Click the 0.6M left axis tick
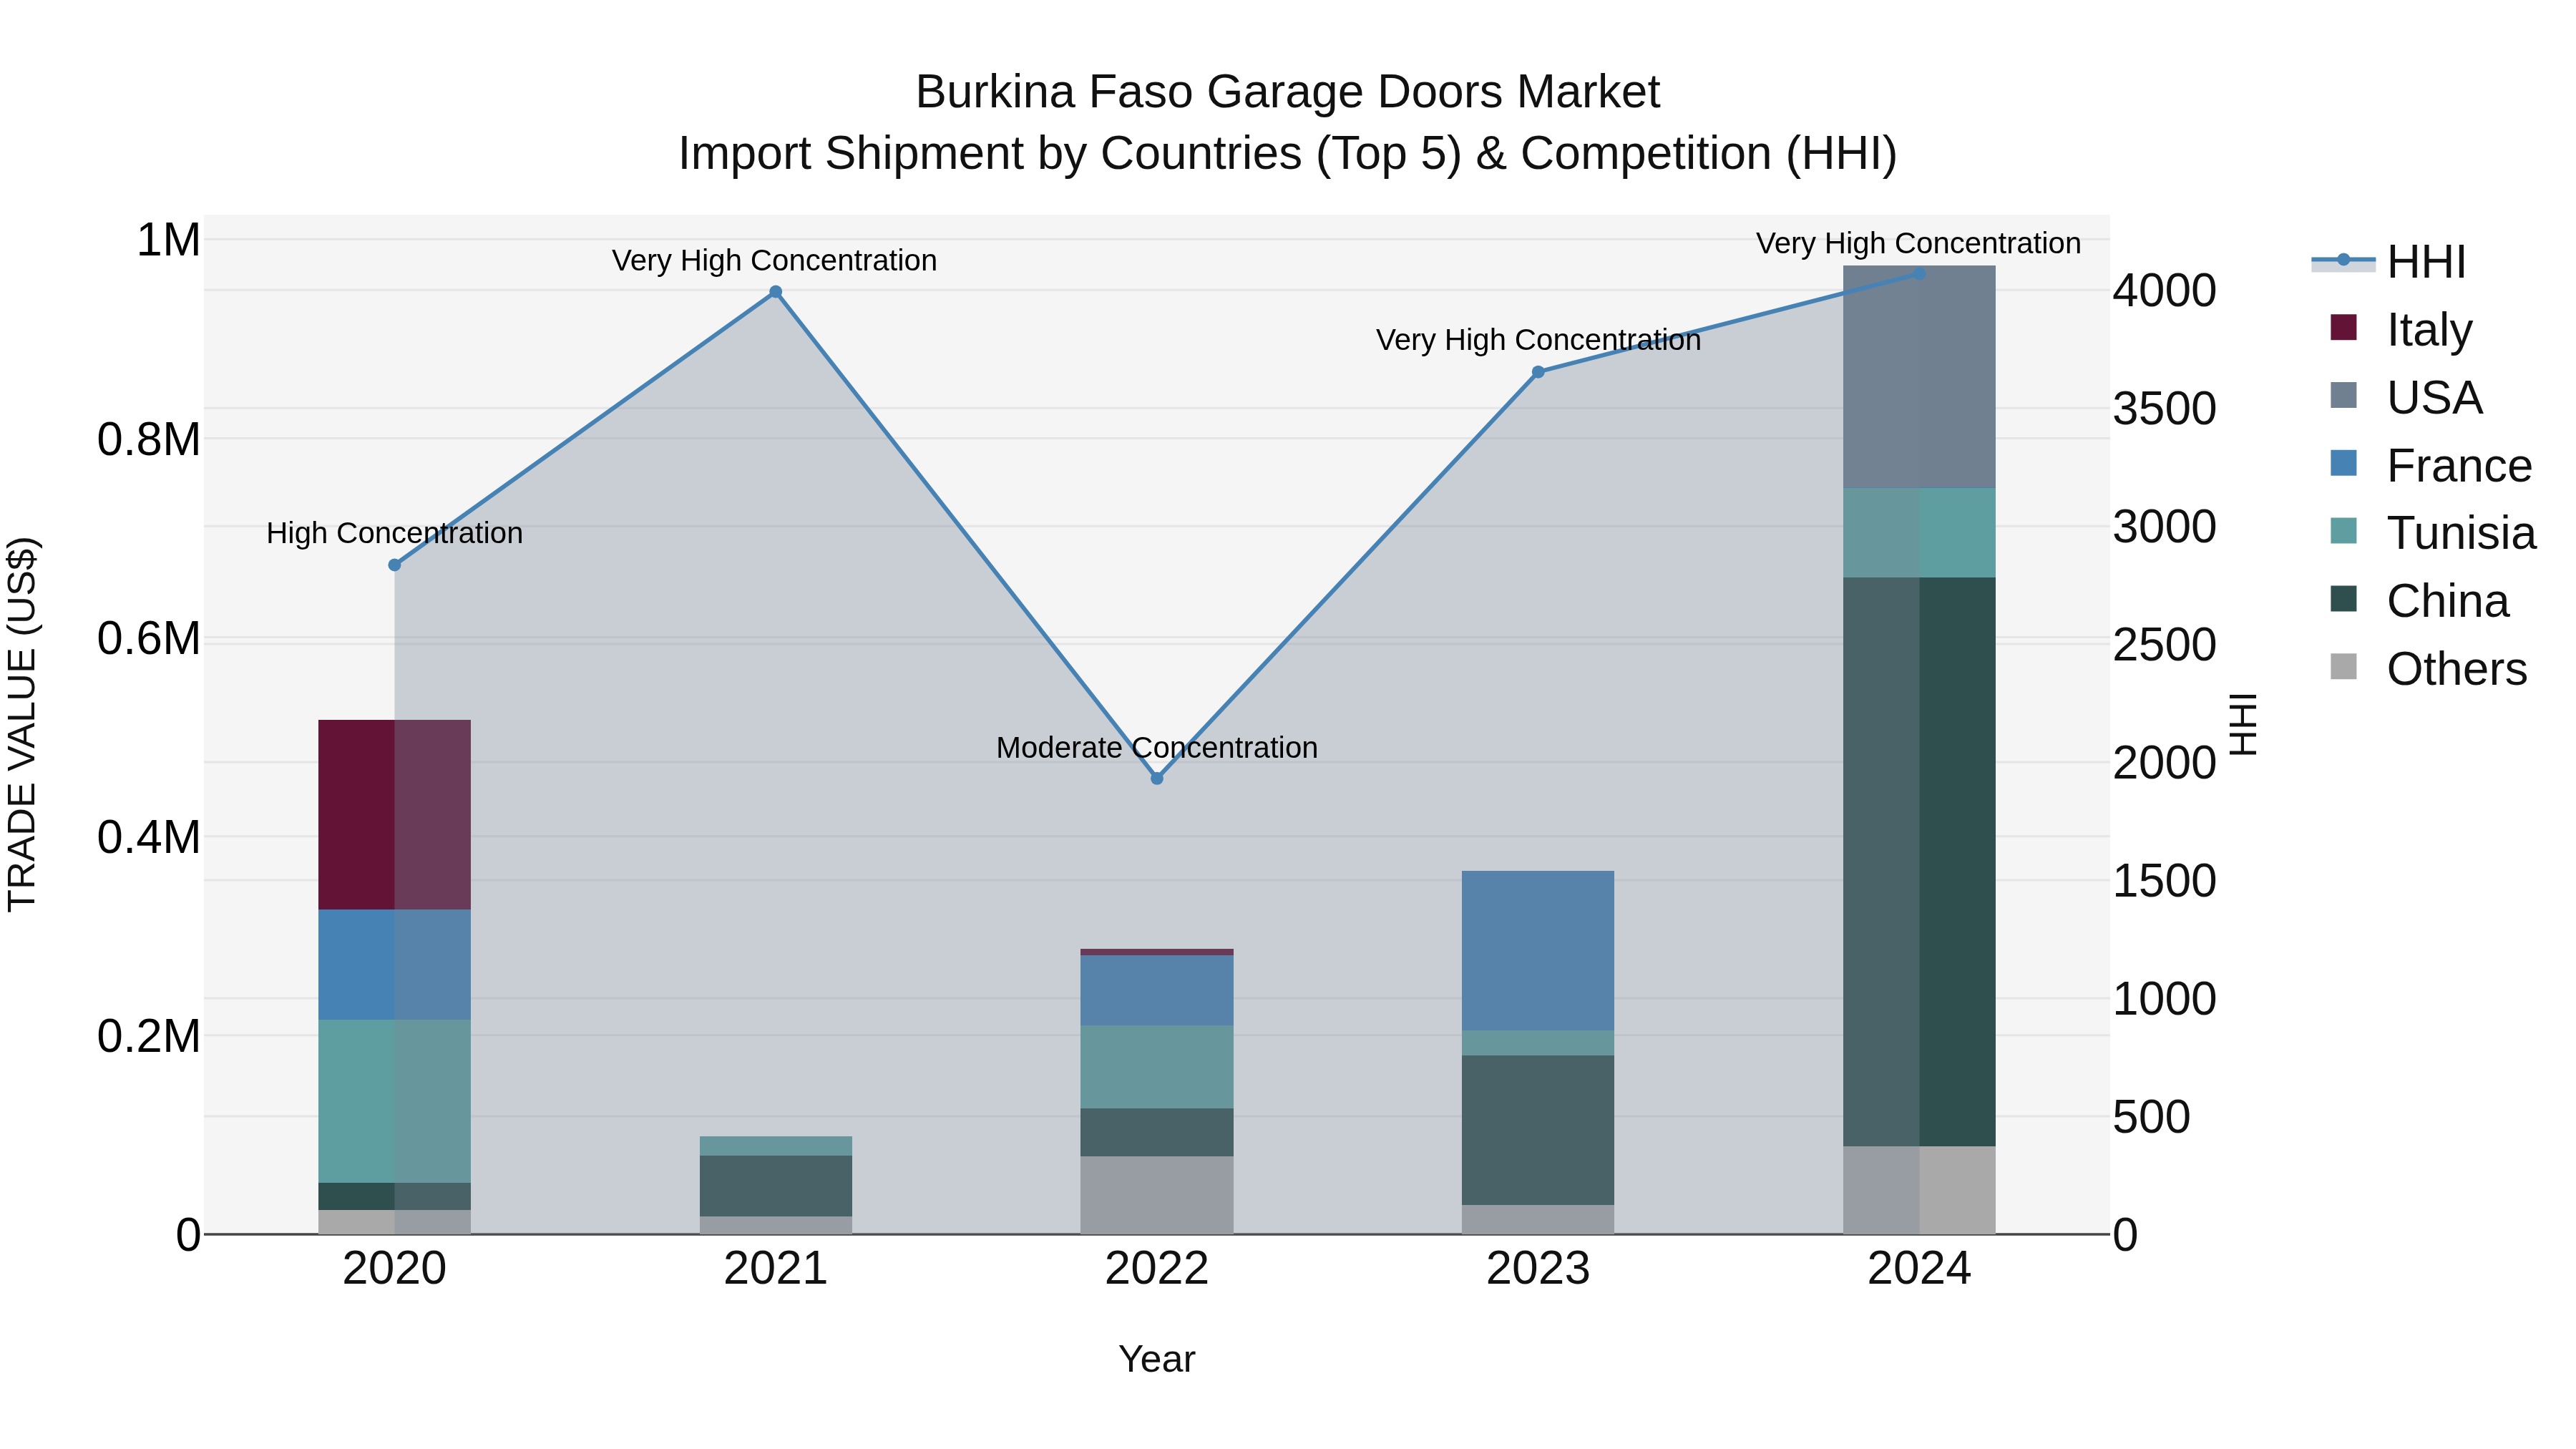Viewport: 2576px width, 1449px height. [x=149, y=638]
